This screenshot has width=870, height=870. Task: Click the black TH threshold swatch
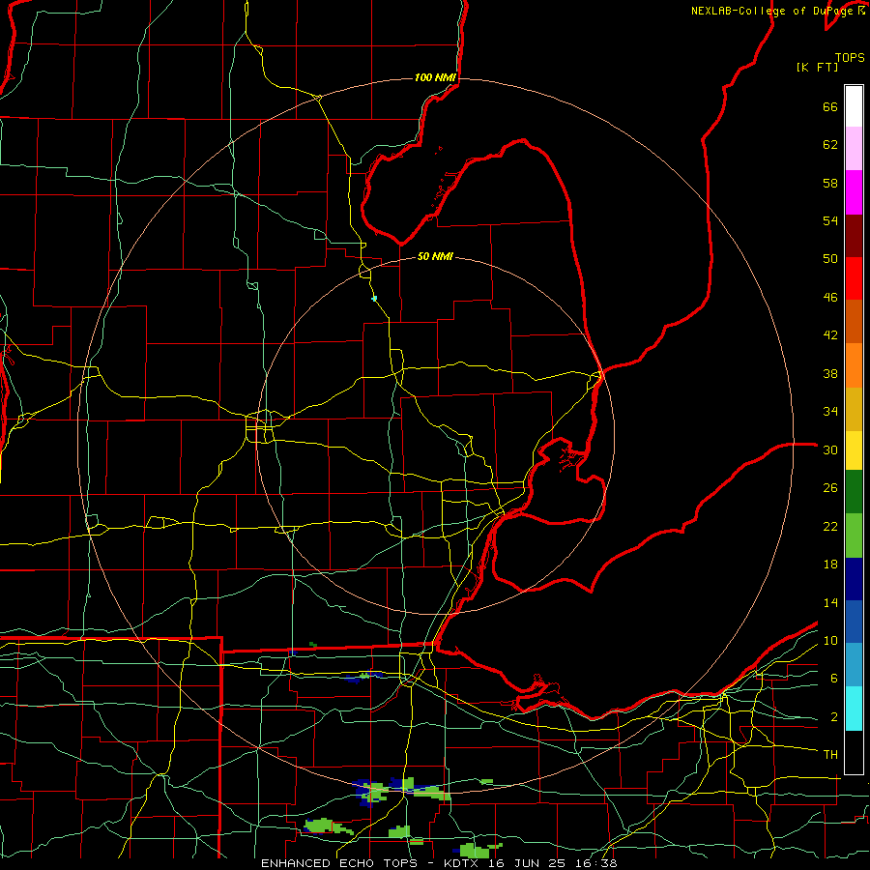tap(854, 752)
